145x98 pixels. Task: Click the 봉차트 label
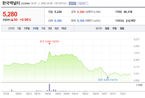pos(99,28)
